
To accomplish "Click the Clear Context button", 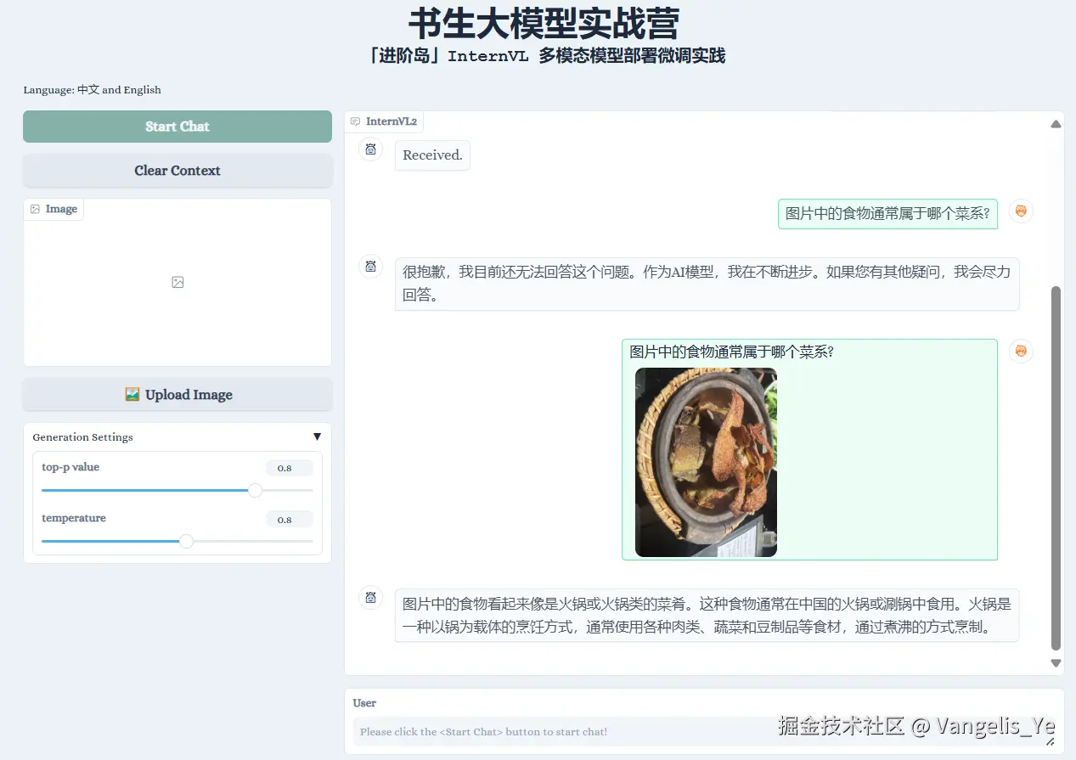I will coord(177,171).
